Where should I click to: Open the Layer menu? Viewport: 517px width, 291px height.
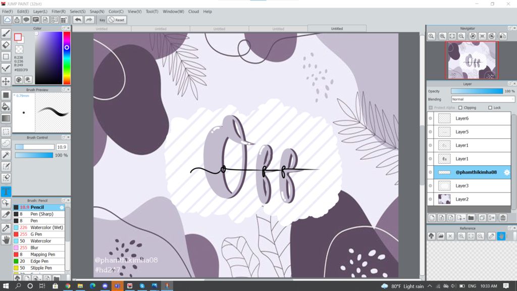tap(40, 11)
